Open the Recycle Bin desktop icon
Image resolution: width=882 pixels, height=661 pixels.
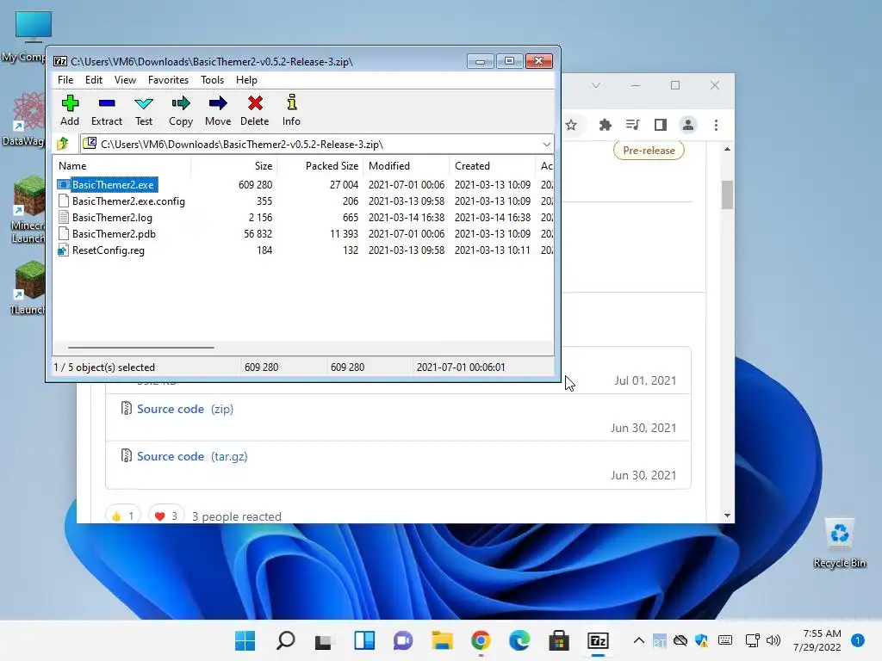click(x=839, y=543)
